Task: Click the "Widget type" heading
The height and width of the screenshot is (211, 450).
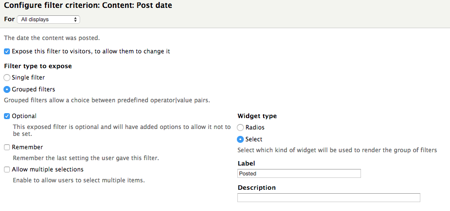Action: pyautogui.click(x=257, y=116)
